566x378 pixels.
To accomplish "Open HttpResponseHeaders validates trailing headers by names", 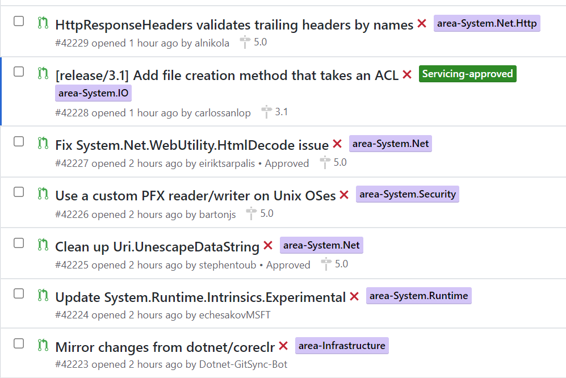I will (234, 25).
